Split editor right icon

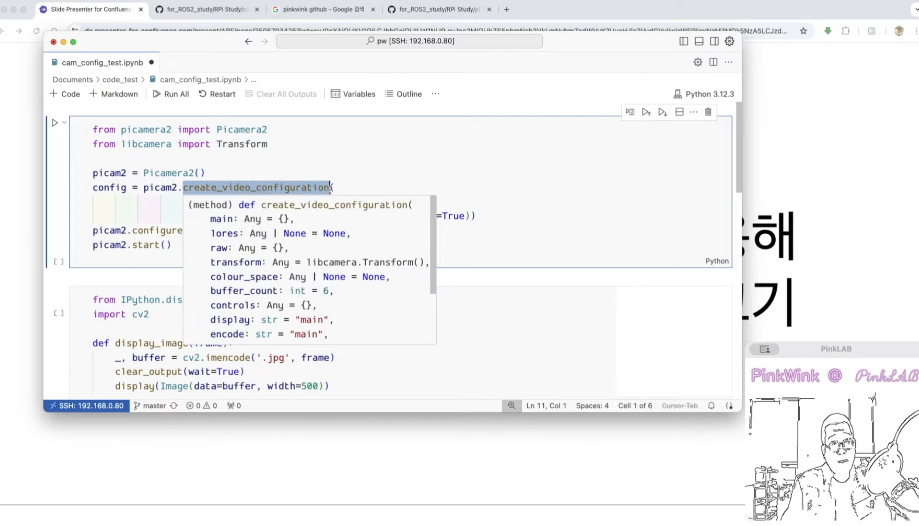tap(713, 62)
